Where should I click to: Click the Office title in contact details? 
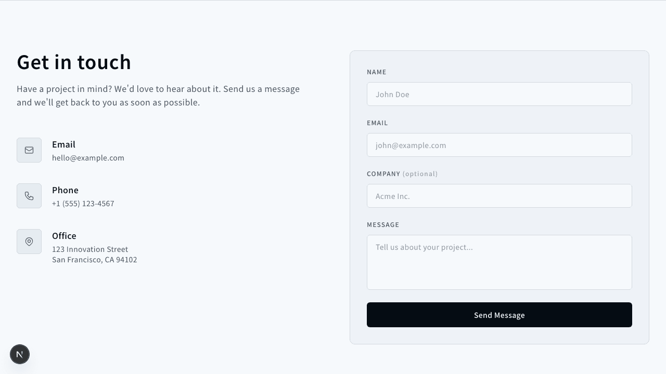click(64, 236)
